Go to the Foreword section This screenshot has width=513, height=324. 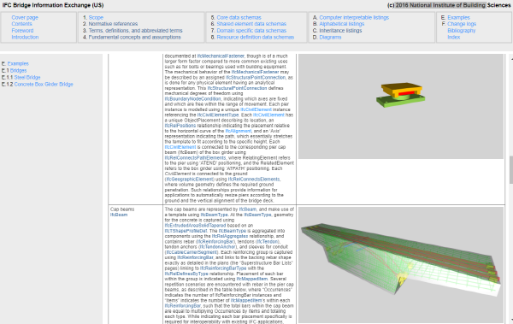(x=22, y=31)
